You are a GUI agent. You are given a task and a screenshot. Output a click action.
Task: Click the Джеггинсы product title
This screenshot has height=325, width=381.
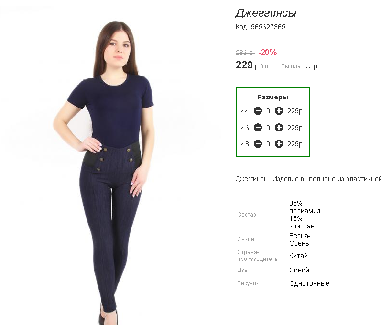pyautogui.click(x=266, y=13)
